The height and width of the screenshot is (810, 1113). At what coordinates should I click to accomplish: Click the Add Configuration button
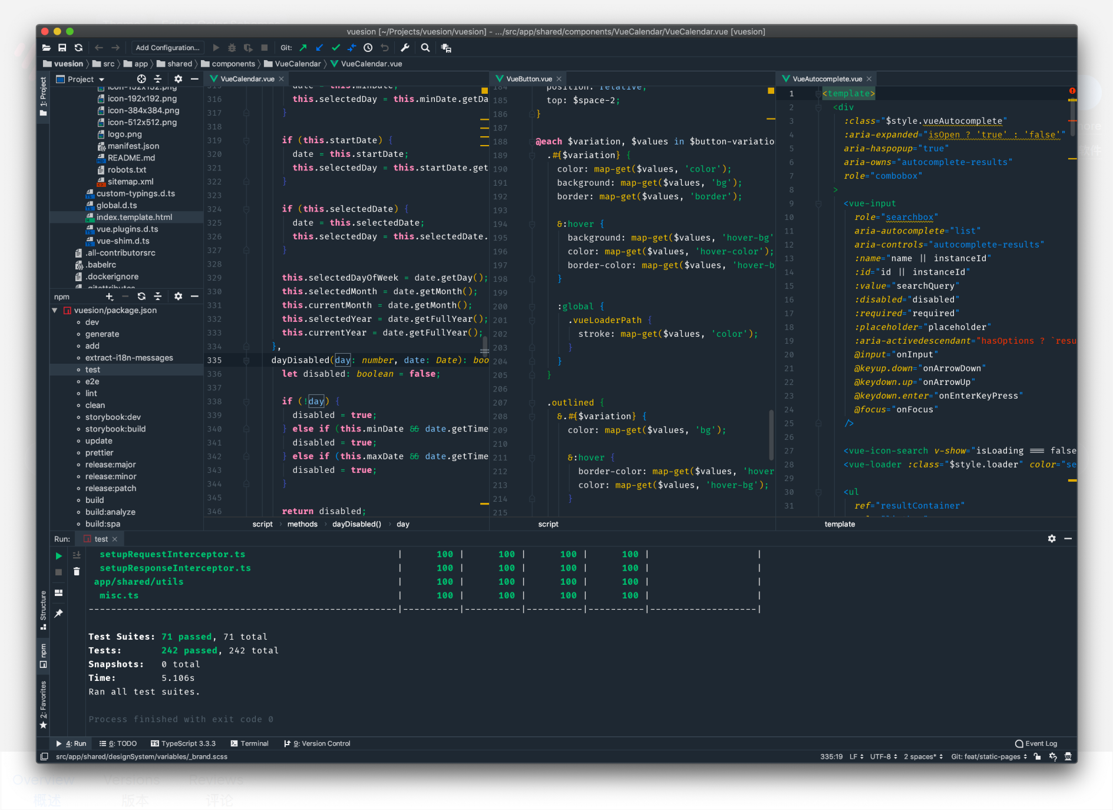click(x=167, y=48)
